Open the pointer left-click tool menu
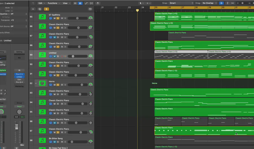This screenshot has width=254, height=149. (141, 3)
